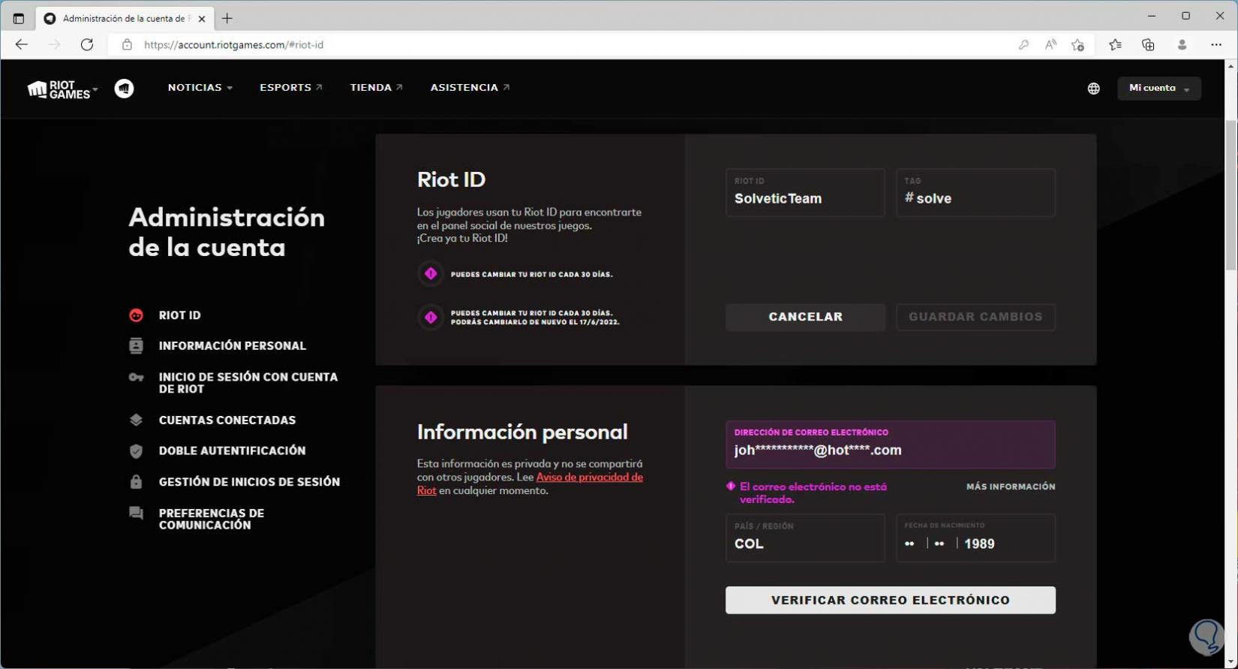
Task: Click the Riot ID sidebar icon
Action: pyautogui.click(x=136, y=315)
